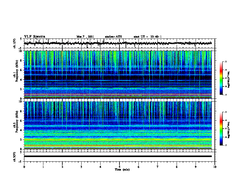This screenshot has height=187, width=242.
Task: Click time-axis tick label "9"
Action: point(196,167)
